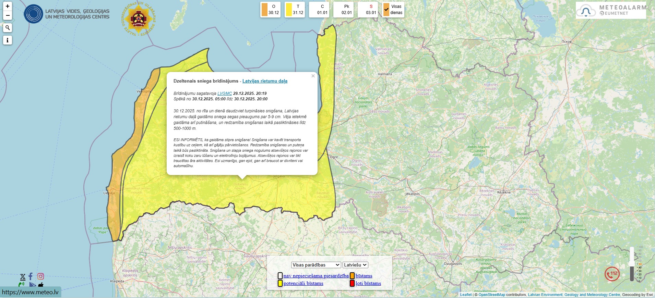Switch to the 31.12 Wednesday day tab

click(x=295, y=10)
